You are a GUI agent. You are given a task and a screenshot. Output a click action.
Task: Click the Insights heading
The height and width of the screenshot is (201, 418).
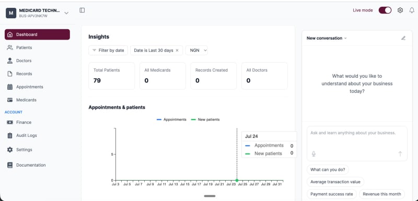pyautogui.click(x=99, y=37)
